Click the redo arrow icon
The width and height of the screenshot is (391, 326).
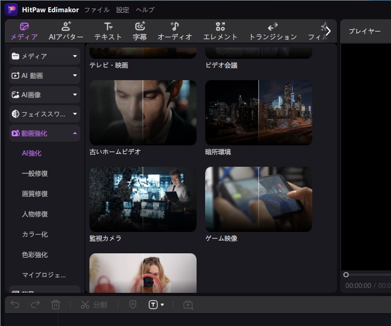(35, 305)
